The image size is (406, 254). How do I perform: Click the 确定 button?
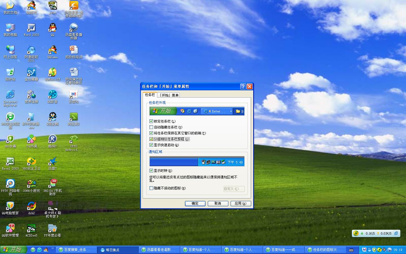pyautogui.click(x=195, y=203)
